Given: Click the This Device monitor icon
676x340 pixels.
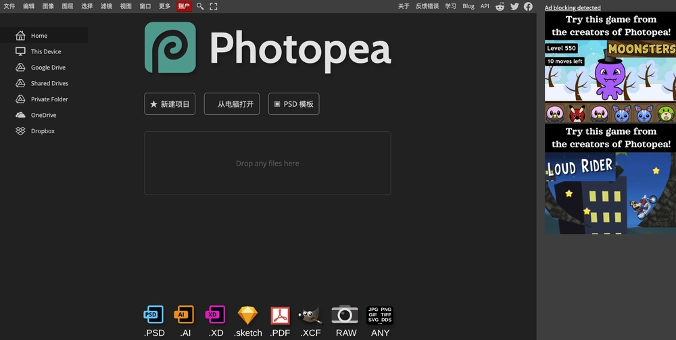Looking at the screenshot, I should [x=20, y=51].
